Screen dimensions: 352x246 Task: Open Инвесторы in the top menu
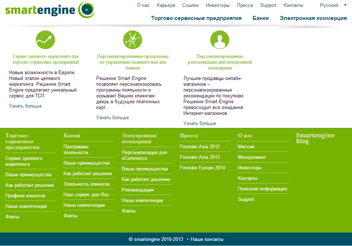[218, 5]
